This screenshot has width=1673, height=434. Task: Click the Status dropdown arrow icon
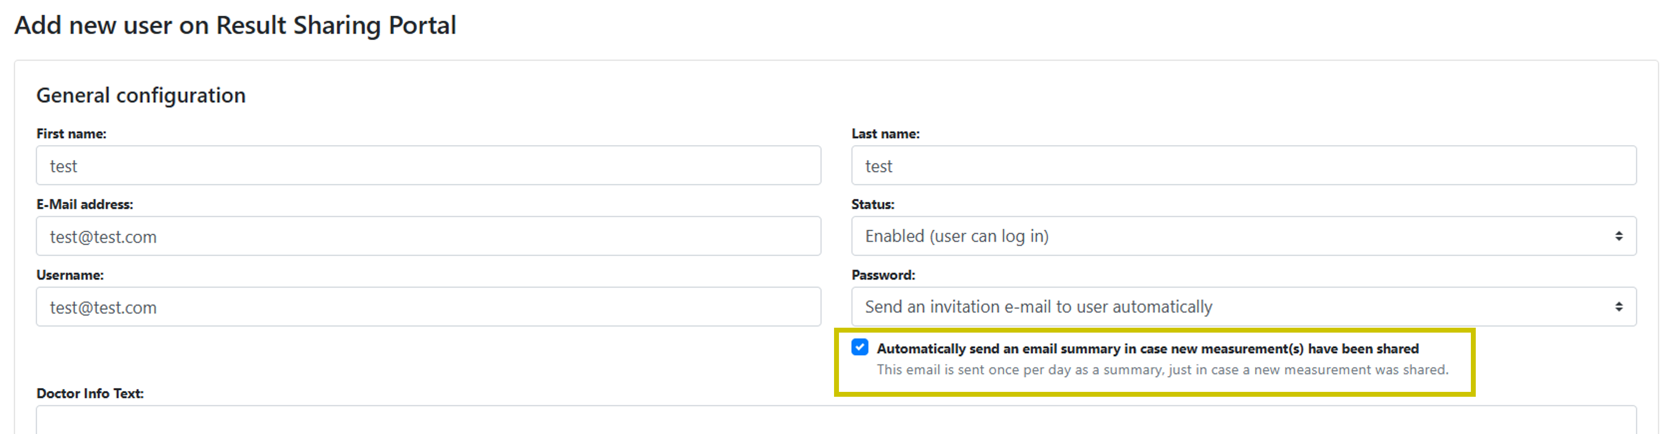pyautogui.click(x=1619, y=236)
